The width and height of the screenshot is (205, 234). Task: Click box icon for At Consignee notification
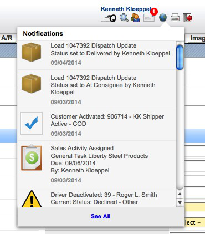32,84
